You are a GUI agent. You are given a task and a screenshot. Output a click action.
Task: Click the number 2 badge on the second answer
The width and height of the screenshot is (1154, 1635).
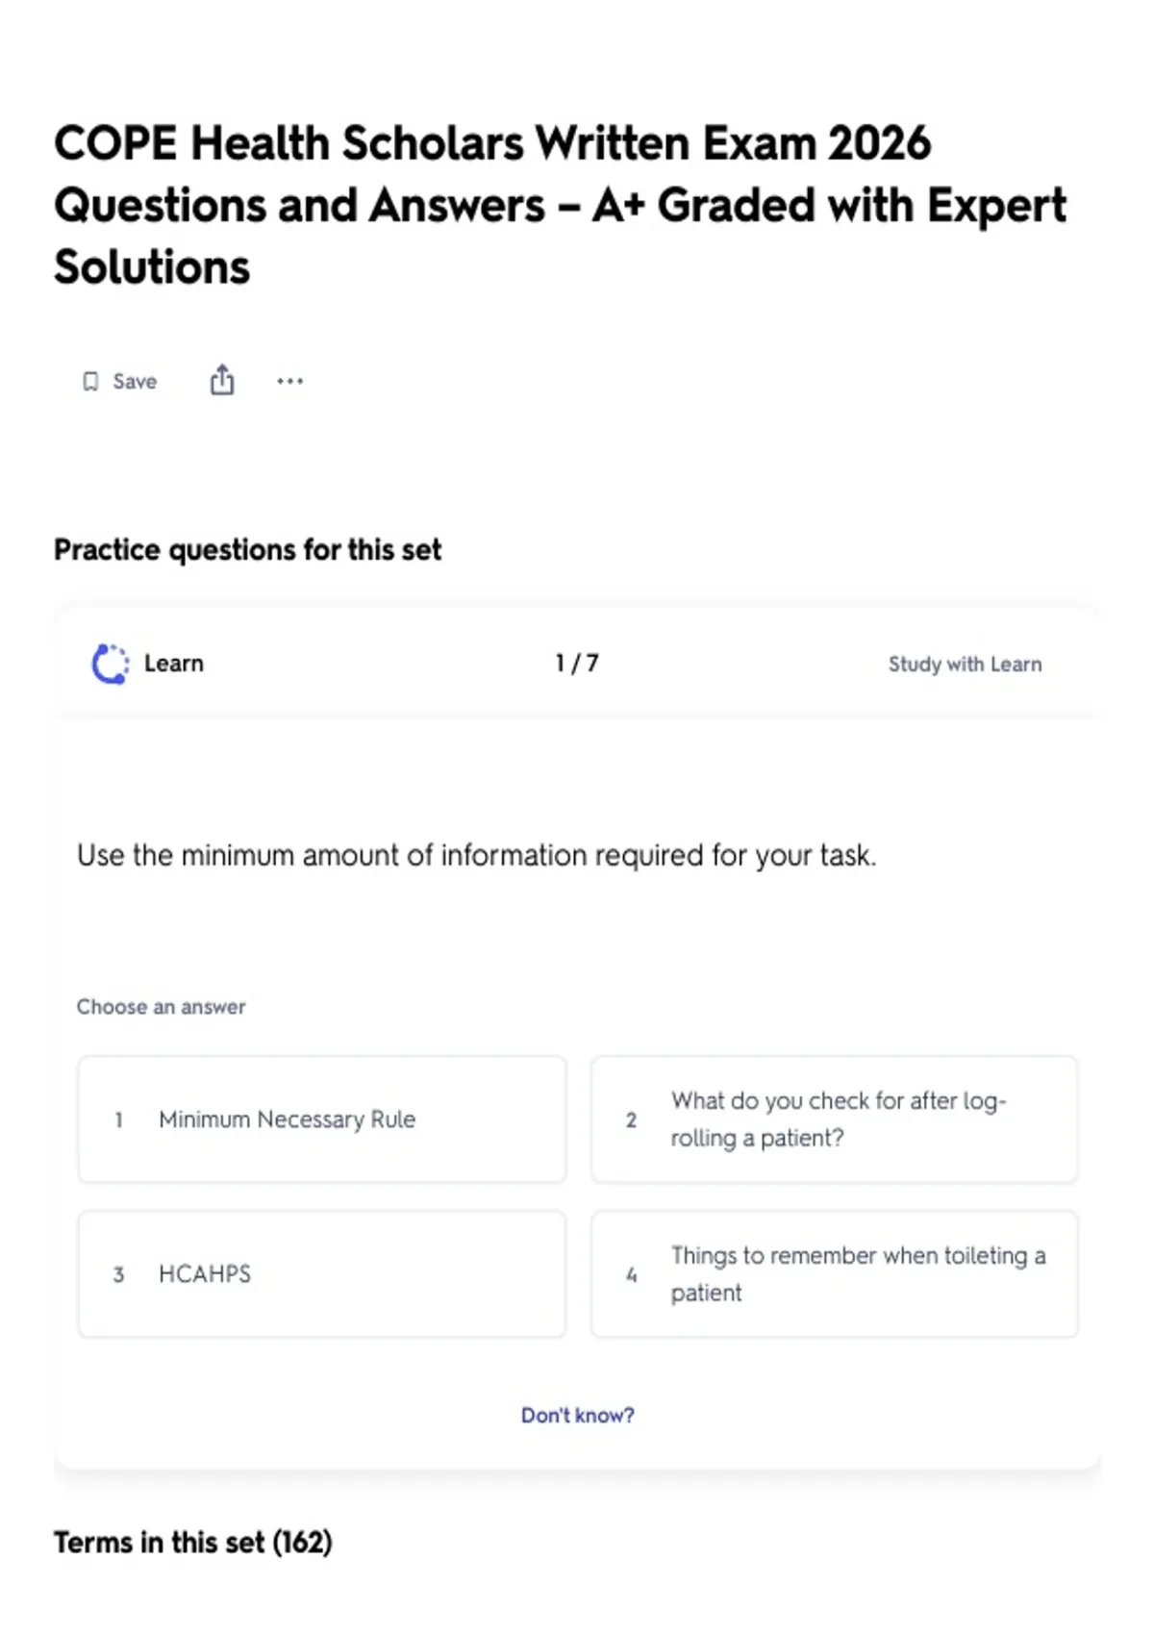tap(631, 1120)
